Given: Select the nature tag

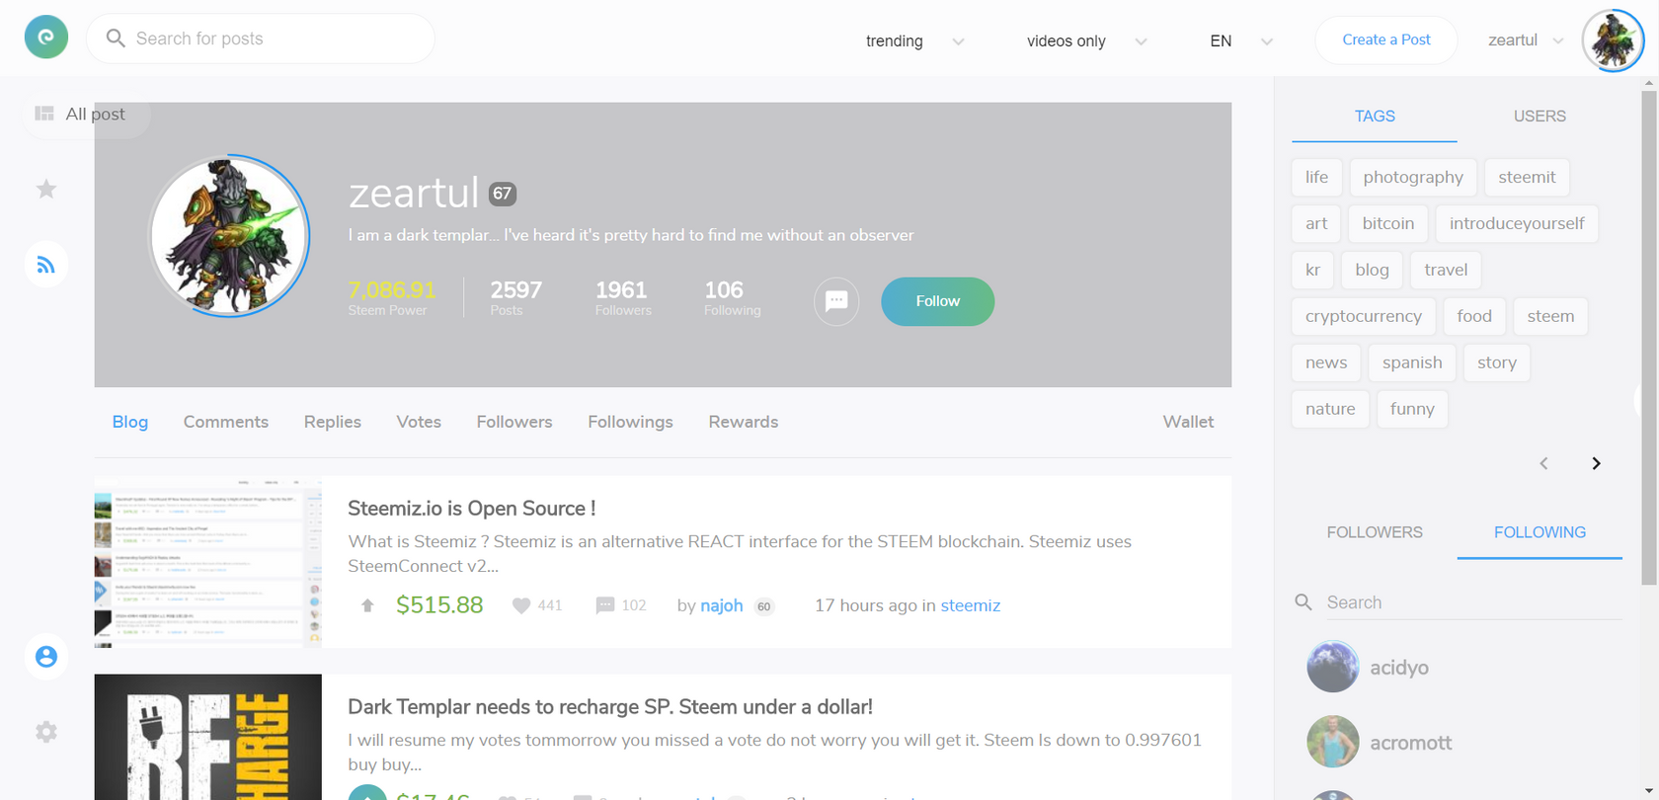Looking at the screenshot, I should coord(1330,409).
